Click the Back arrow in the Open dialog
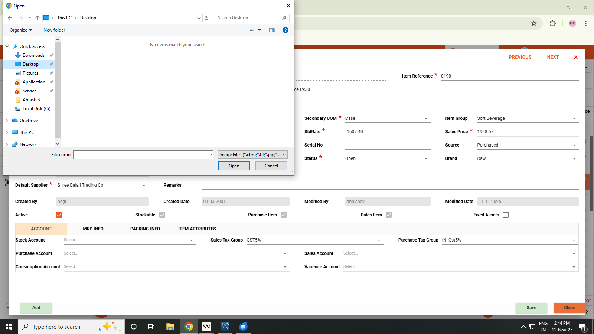 tap(10, 18)
